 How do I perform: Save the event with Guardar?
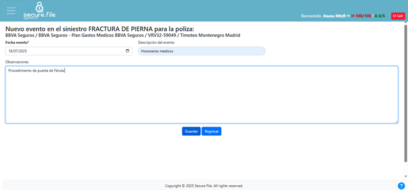point(191,131)
